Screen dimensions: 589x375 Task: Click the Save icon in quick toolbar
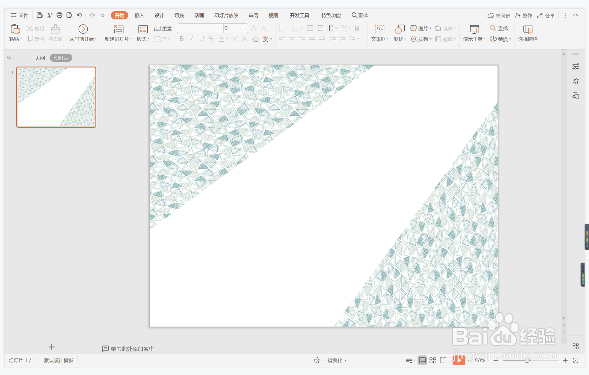pos(39,15)
